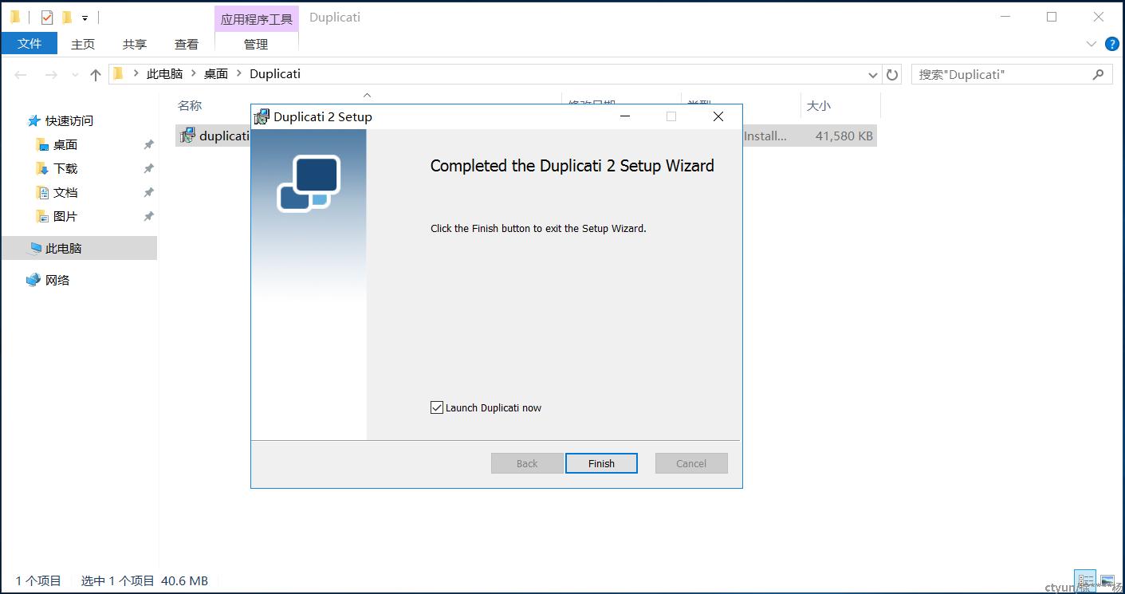Unpin 图片 using its pin icon
This screenshot has height=594, width=1125.
148,216
